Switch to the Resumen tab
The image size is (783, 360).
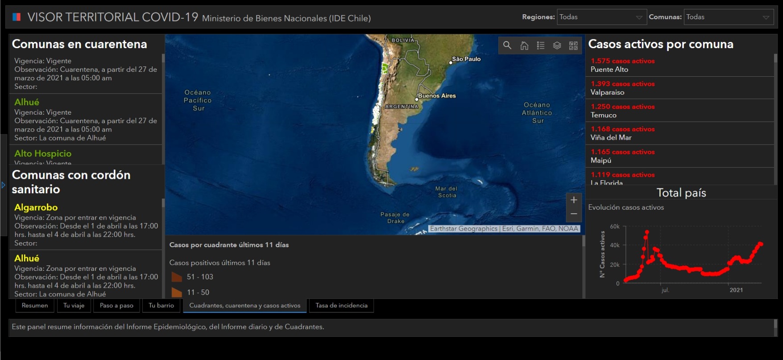pyautogui.click(x=35, y=306)
